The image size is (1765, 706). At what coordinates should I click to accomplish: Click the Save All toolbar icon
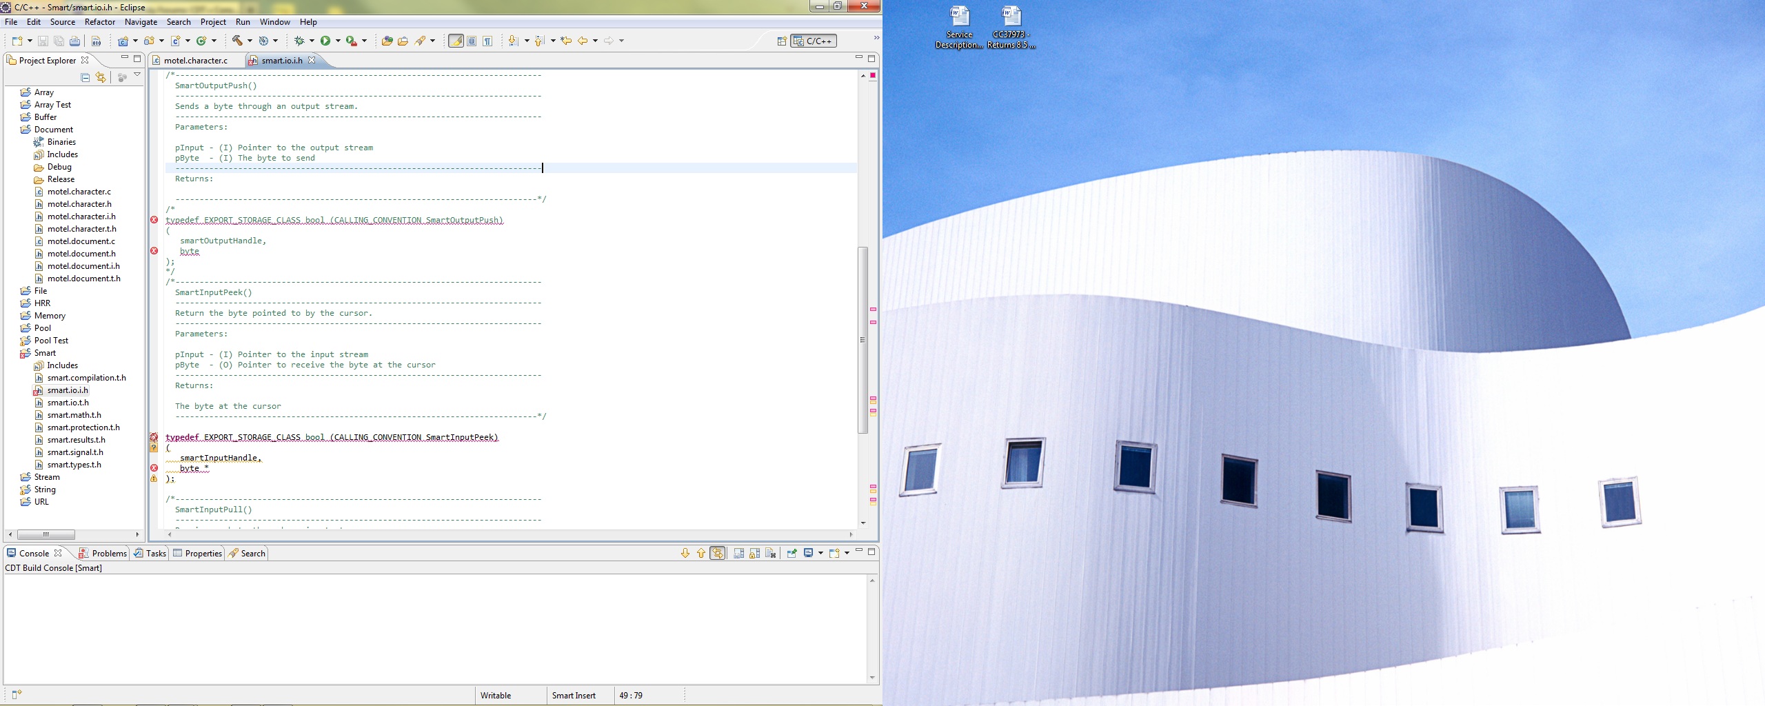59,41
